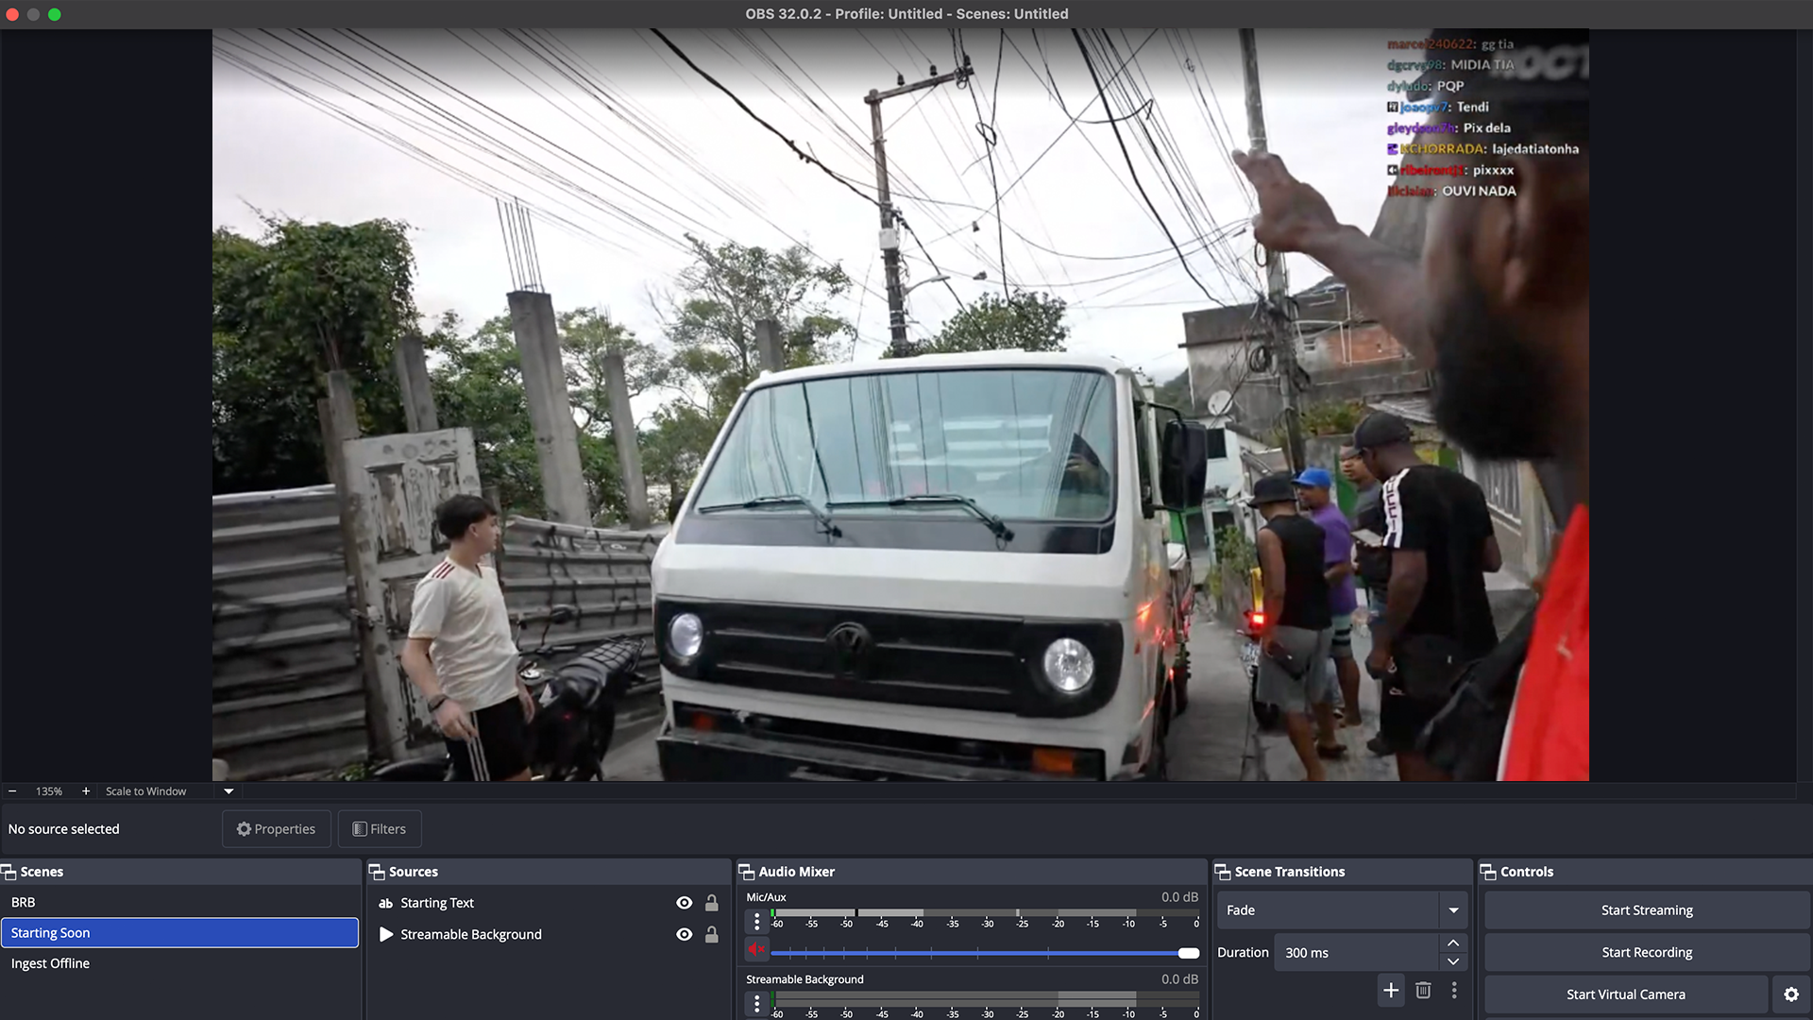Lock the Starting Text source
Viewport: 1813px width, 1020px height.
pyautogui.click(x=713, y=903)
